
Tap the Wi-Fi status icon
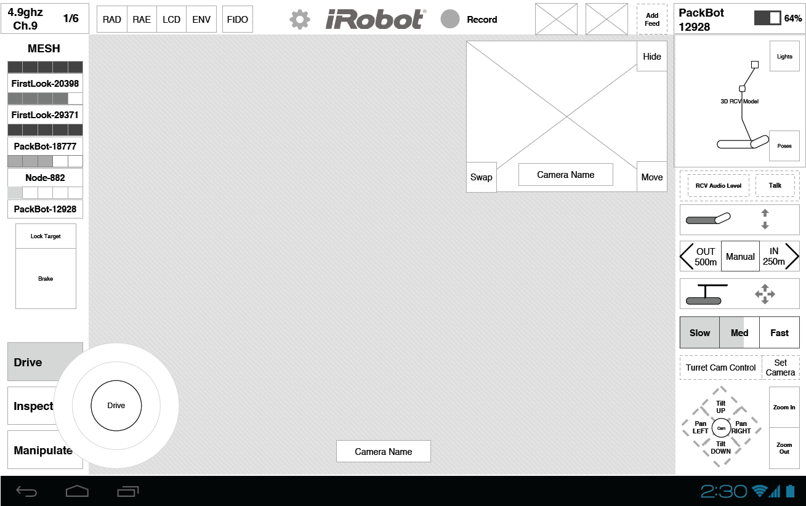click(760, 491)
